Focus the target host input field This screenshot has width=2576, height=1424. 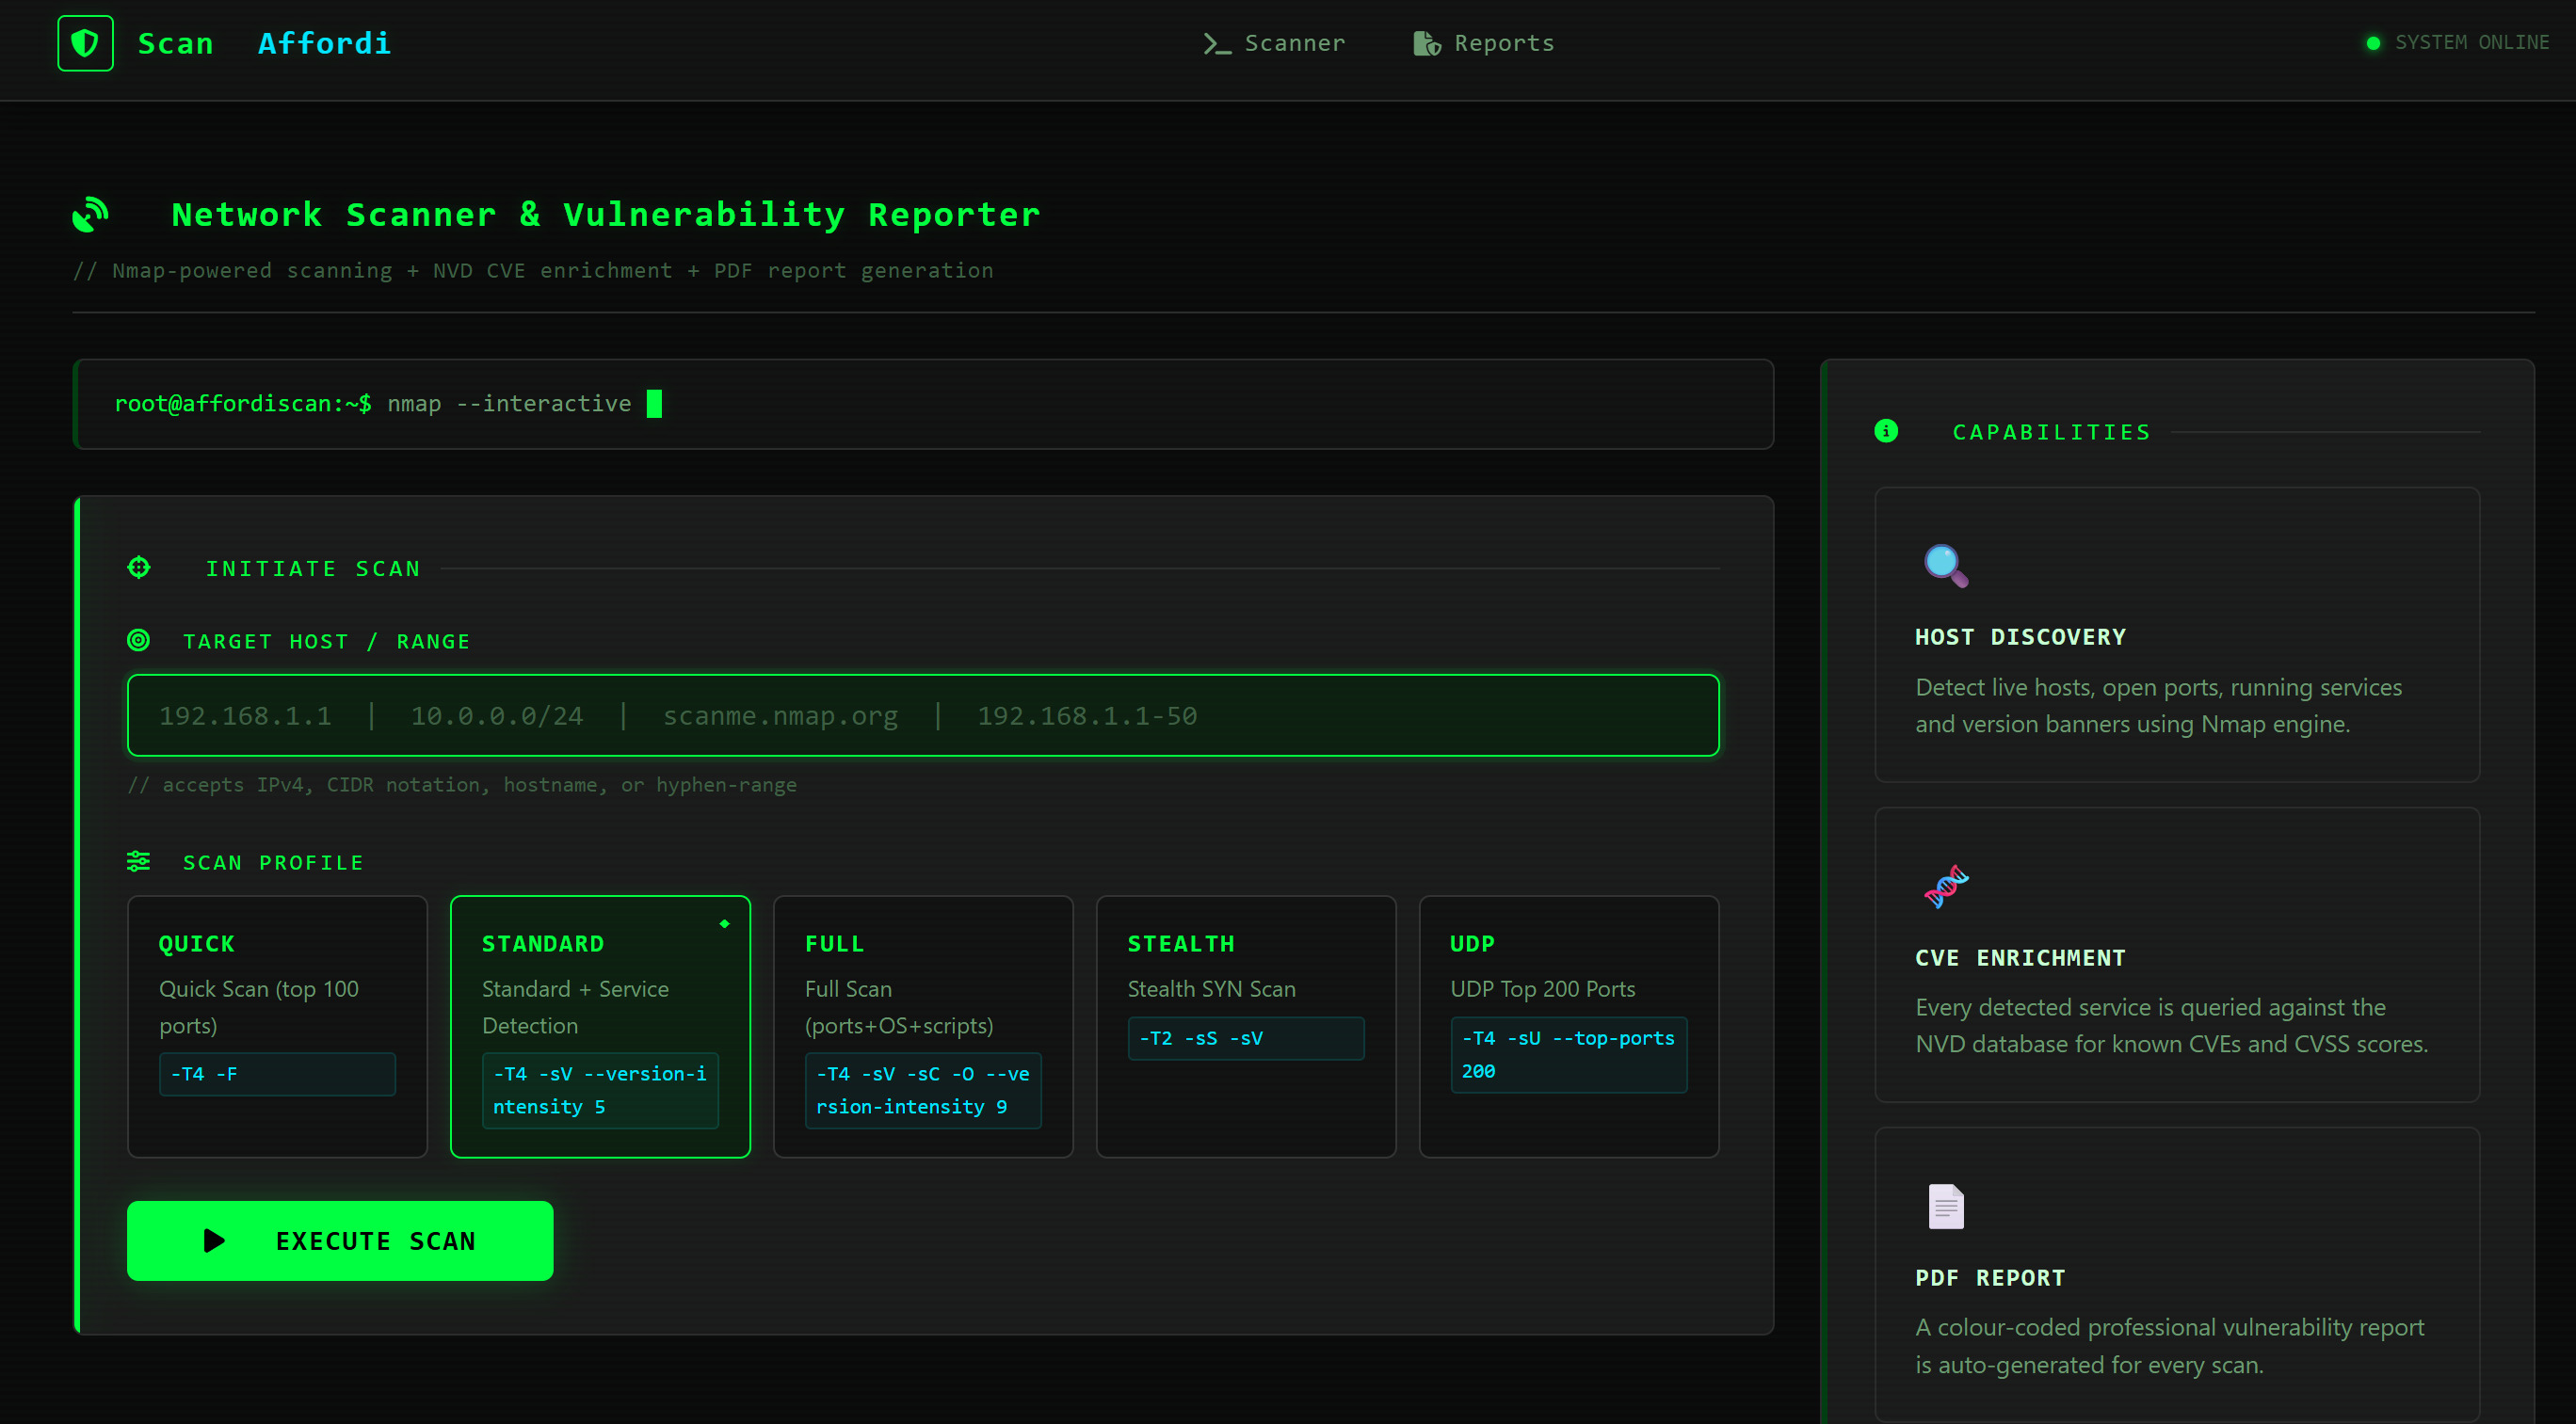tap(923, 714)
